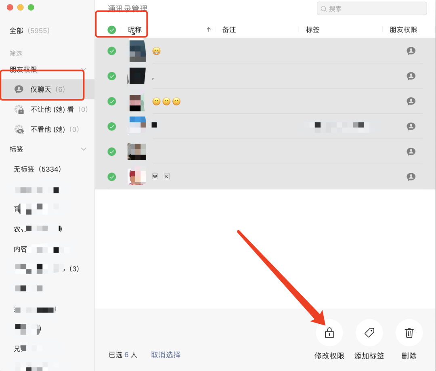Uncheck the W K contact
Viewport: 436px width, 371px height.
pos(112,176)
